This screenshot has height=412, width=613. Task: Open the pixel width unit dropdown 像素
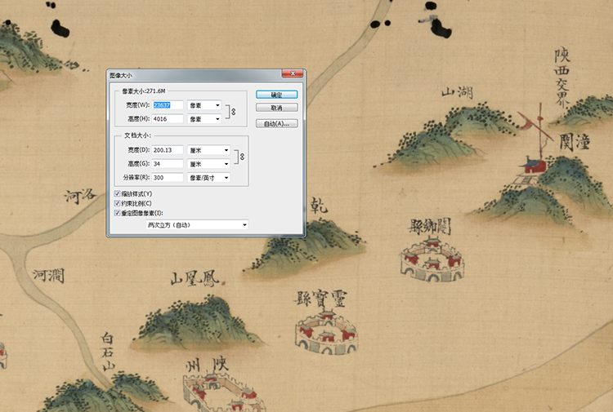pyautogui.click(x=204, y=105)
